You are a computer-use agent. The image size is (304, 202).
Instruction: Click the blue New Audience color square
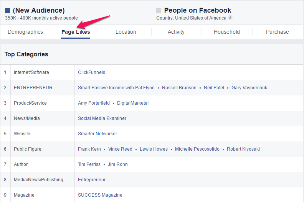7,10
